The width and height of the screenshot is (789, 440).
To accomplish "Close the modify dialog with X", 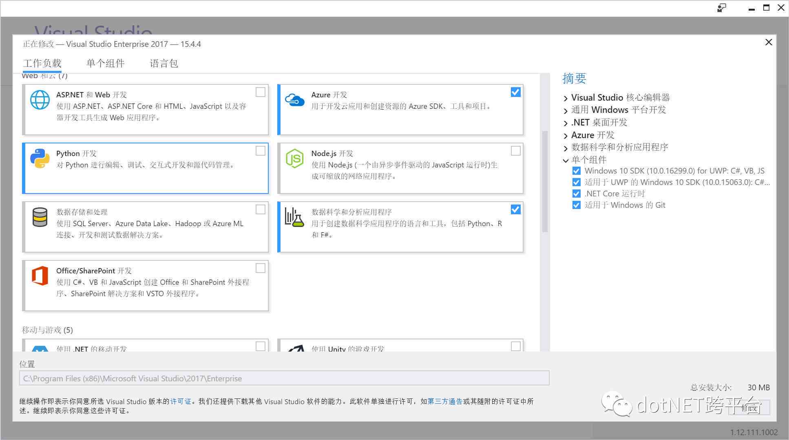I will click(x=769, y=42).
